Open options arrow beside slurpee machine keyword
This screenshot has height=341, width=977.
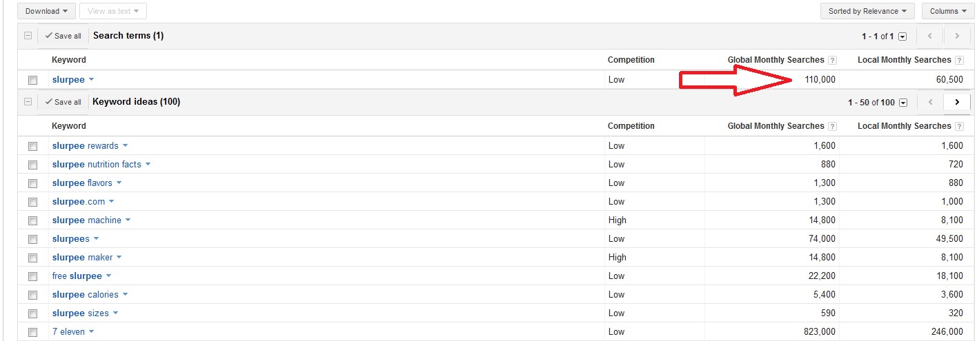click(x=128, y=220)
